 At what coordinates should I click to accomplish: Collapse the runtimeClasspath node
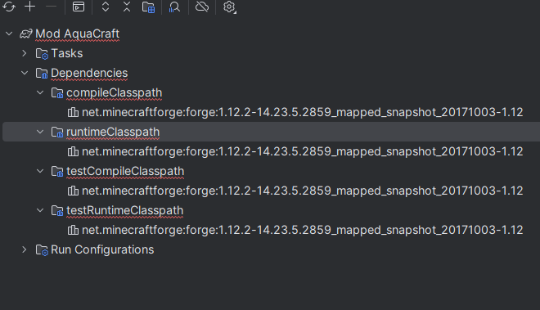(x=40, y=132)
